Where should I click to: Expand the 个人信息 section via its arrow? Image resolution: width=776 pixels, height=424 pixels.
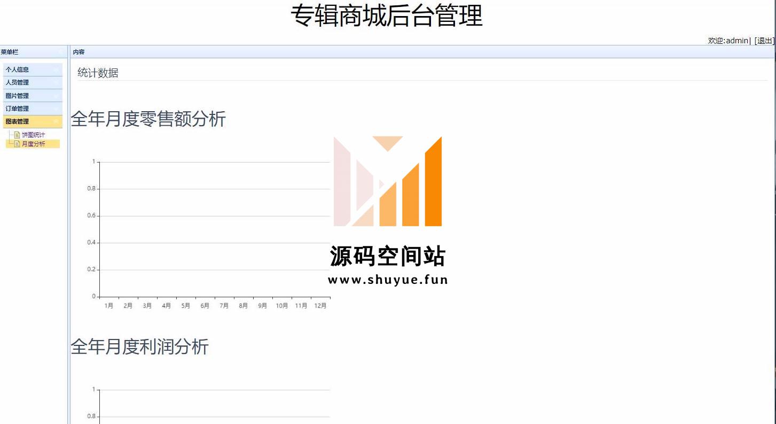click(56, 70)
